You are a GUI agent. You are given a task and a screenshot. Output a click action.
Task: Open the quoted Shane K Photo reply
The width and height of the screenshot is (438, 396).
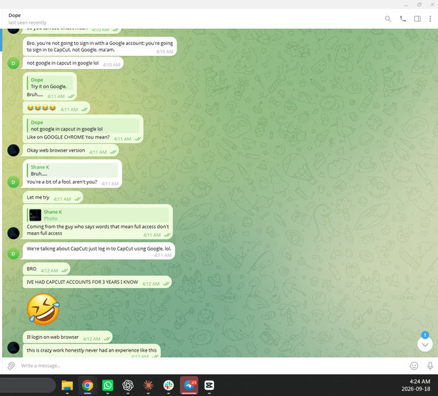click(98, 215)
